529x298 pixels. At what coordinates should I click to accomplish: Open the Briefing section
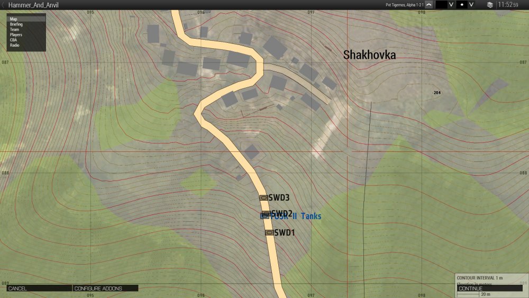(x=16, y=24)
